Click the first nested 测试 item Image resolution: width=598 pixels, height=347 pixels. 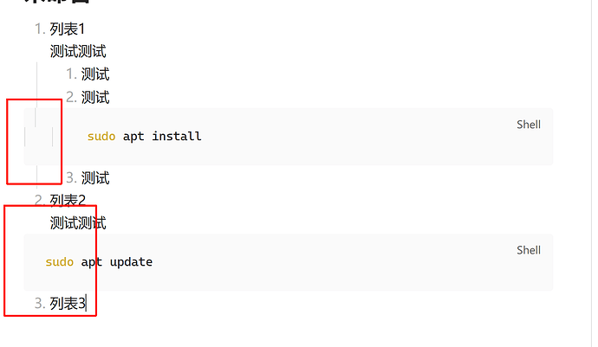coord(95,74)
